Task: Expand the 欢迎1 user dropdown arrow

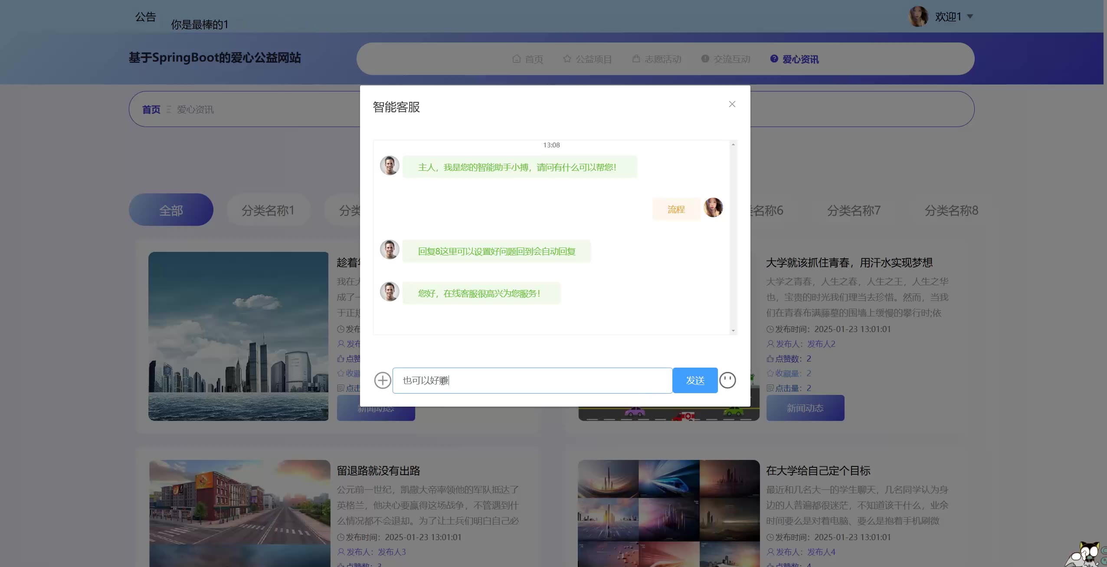Action: [x=970, y=16]
